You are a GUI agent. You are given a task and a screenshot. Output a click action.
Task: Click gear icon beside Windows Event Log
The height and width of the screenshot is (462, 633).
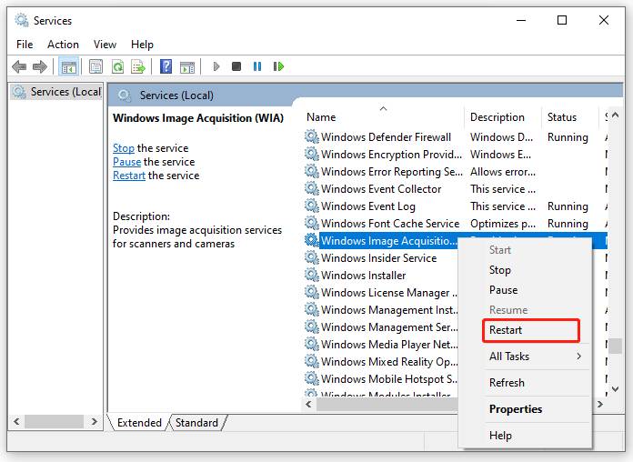(x=312, y=206)
